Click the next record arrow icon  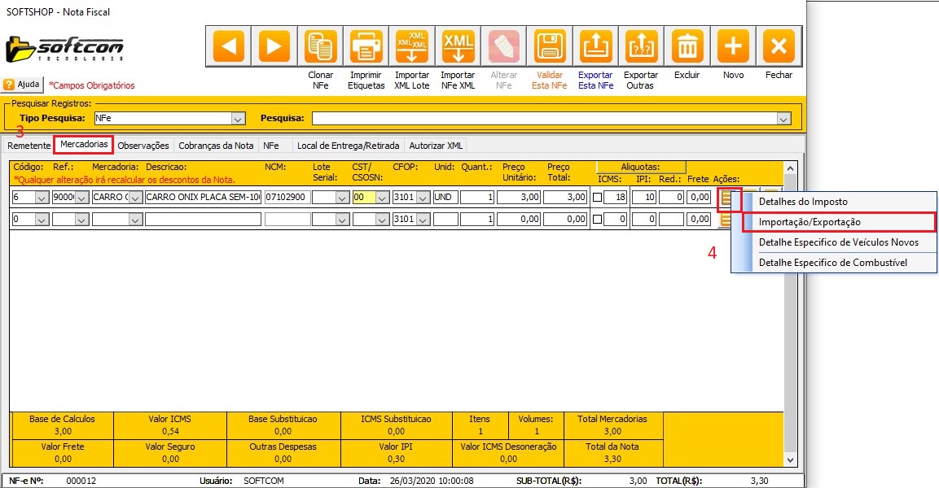tap(274, 46)
